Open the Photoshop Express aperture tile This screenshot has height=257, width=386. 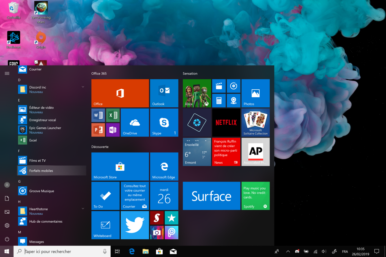(x=197, y=122)
